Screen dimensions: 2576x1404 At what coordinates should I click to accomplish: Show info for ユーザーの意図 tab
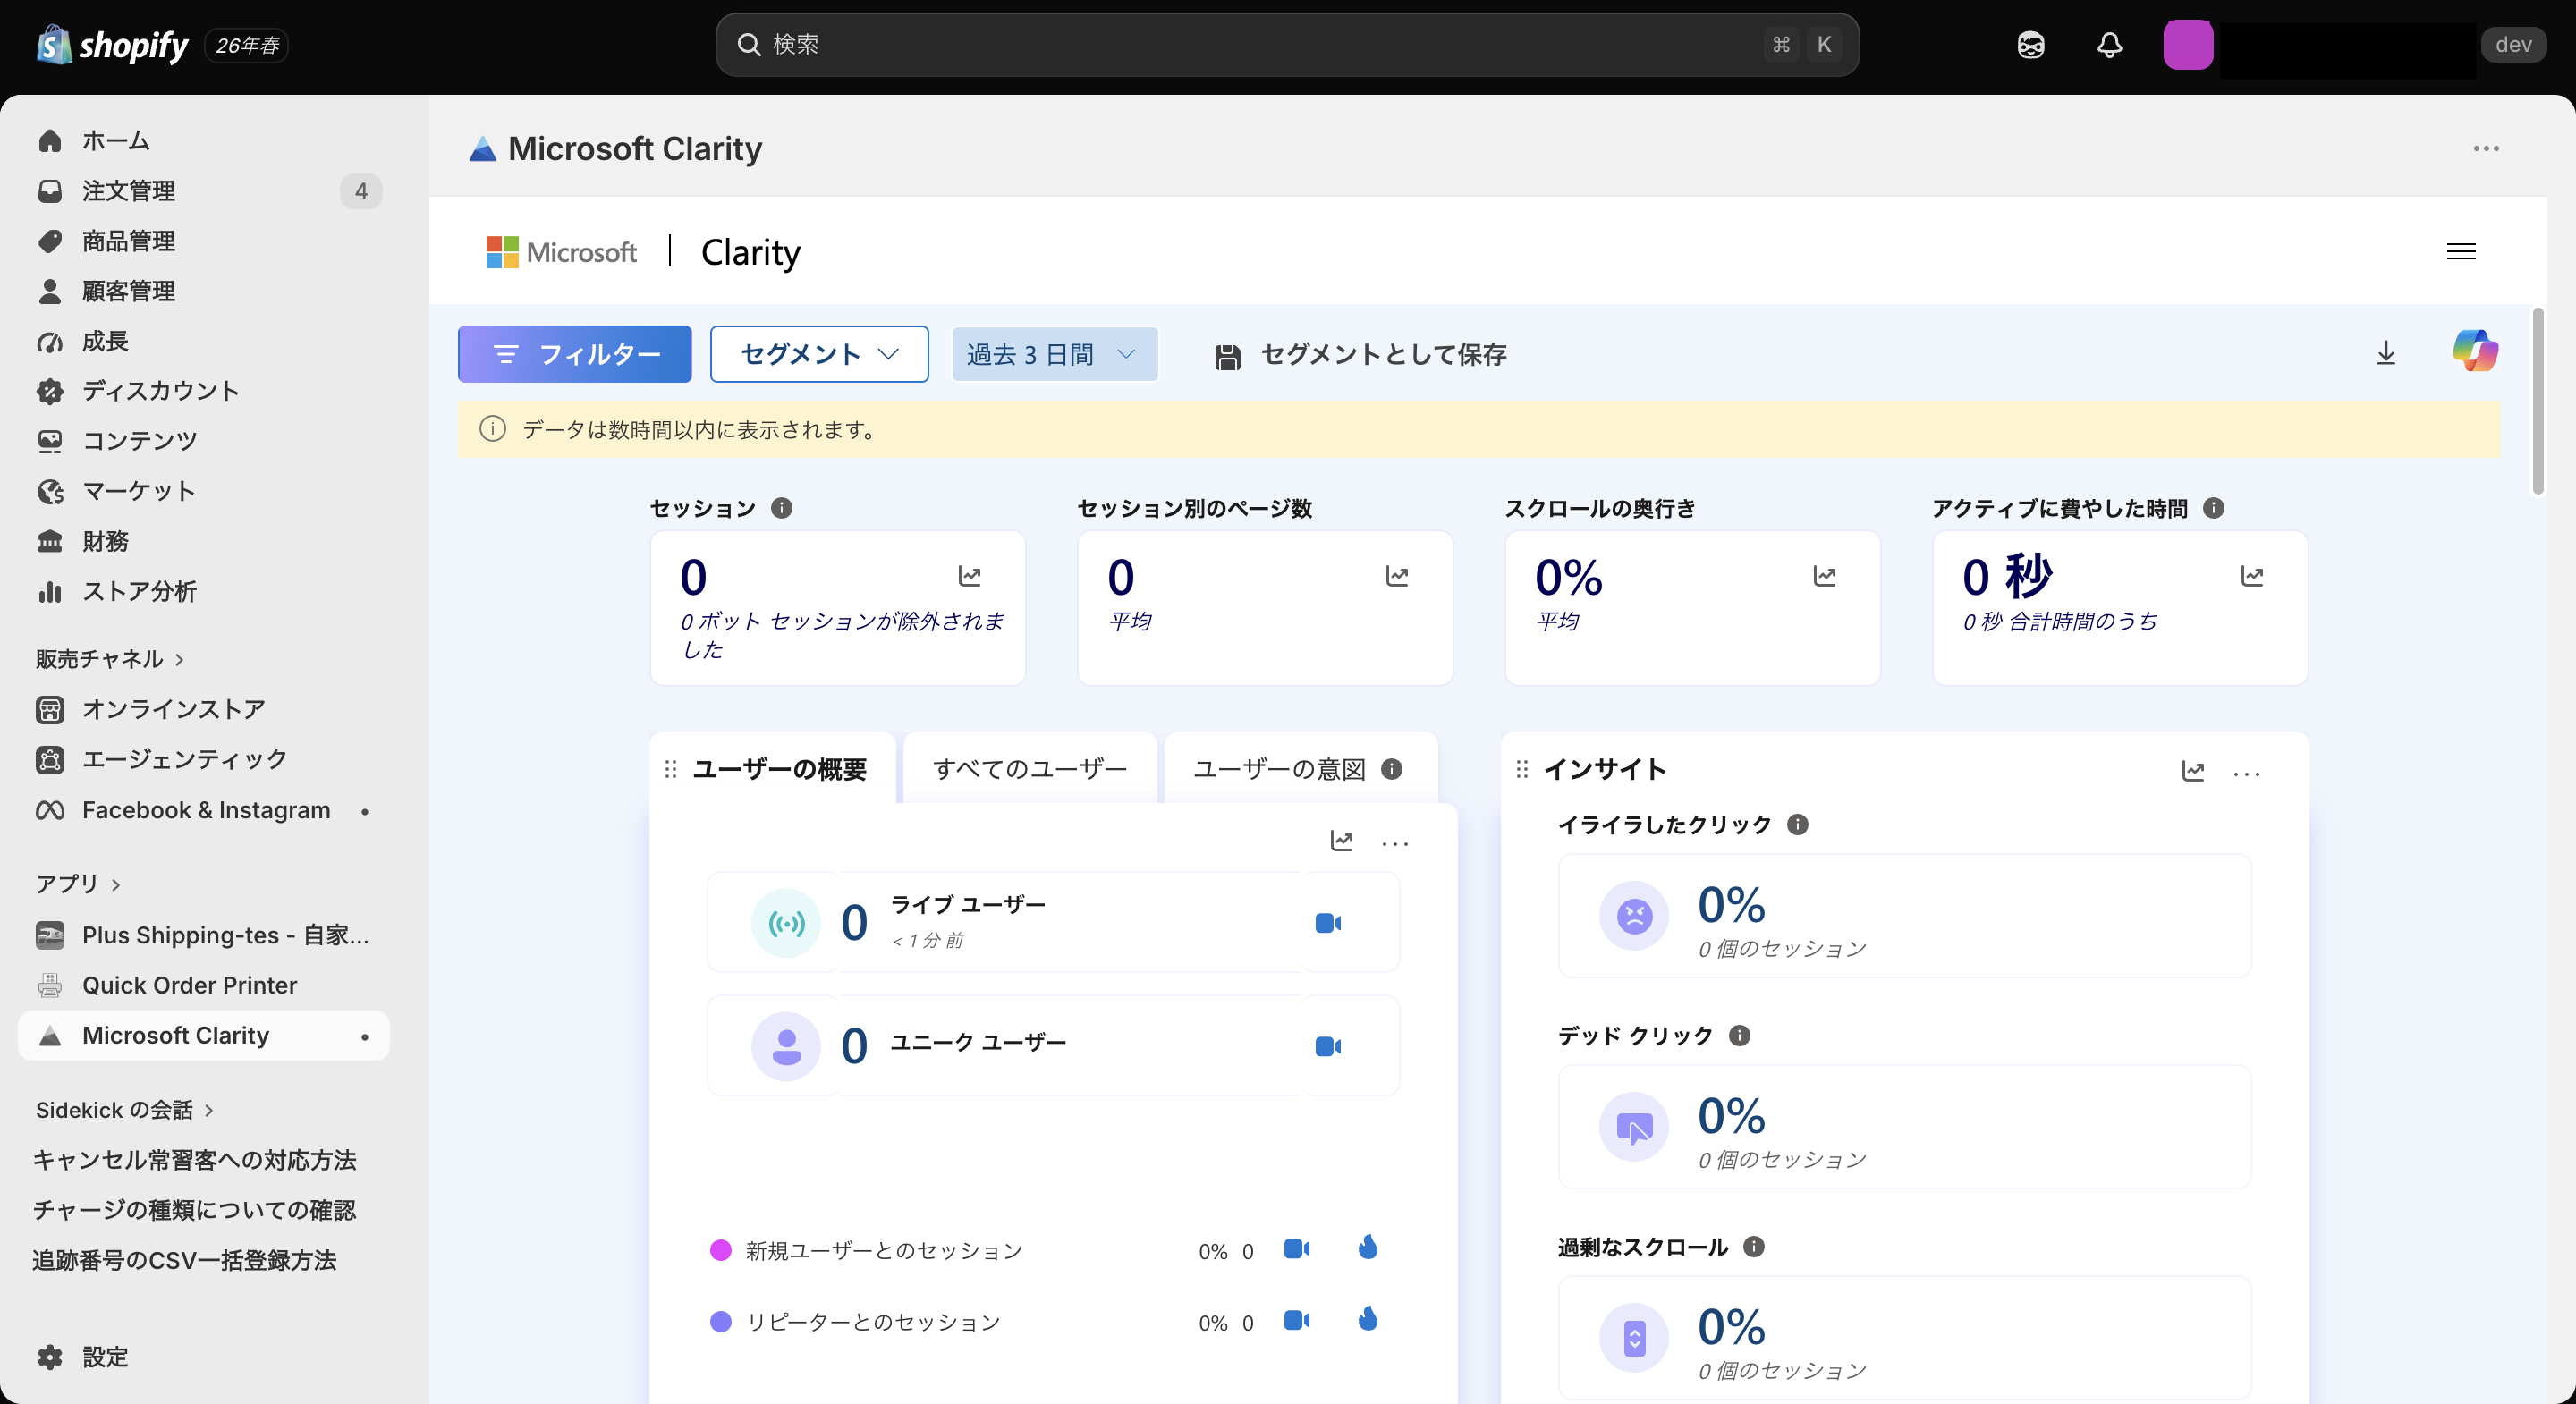pyautogui.click(x=1392, y=768)
